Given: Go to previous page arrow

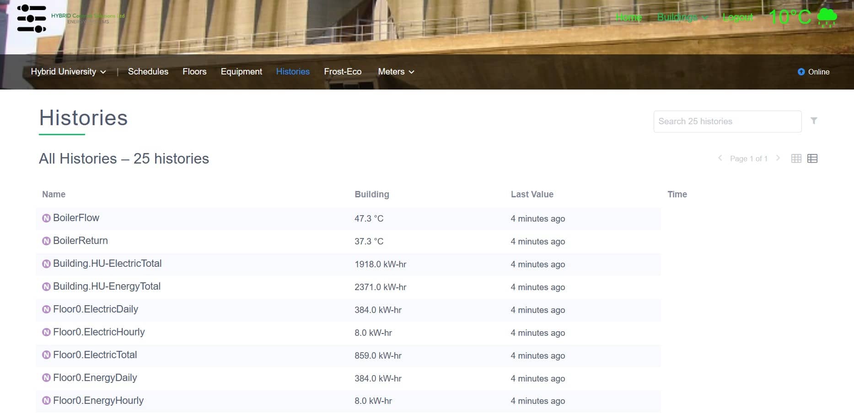Looking at the screenshot, I should [x=720, y=158].
